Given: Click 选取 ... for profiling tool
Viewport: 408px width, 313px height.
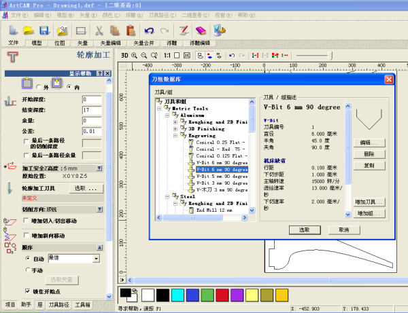Looking at the screenshot, I should point(86,188).
